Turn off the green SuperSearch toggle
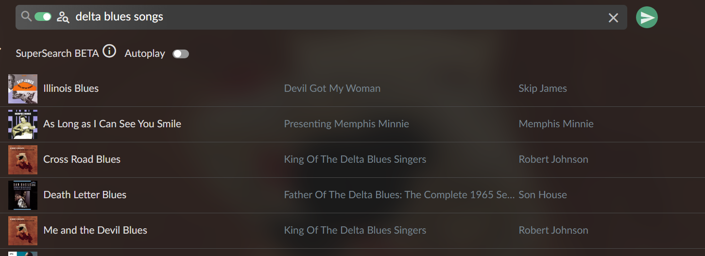The height and width of the screenshot is (256, 705). tap(43, 17)
